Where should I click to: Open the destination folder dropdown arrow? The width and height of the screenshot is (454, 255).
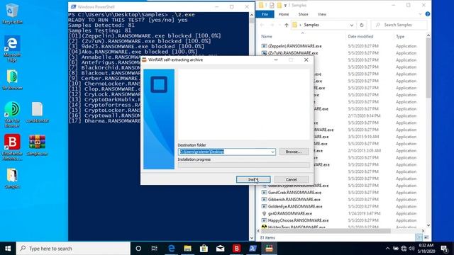(x=272, y=152)
